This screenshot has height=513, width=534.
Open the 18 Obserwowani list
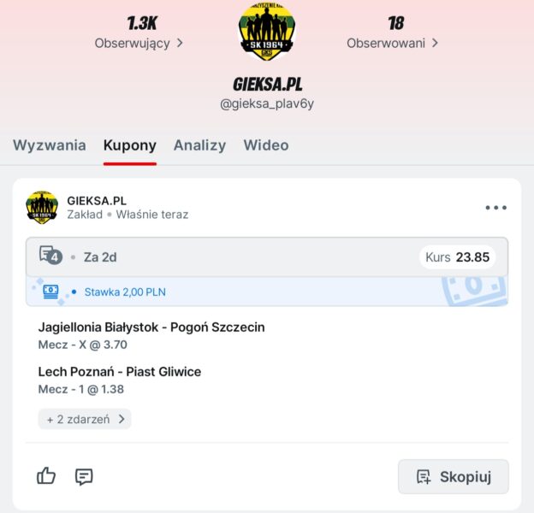(393, 32)
